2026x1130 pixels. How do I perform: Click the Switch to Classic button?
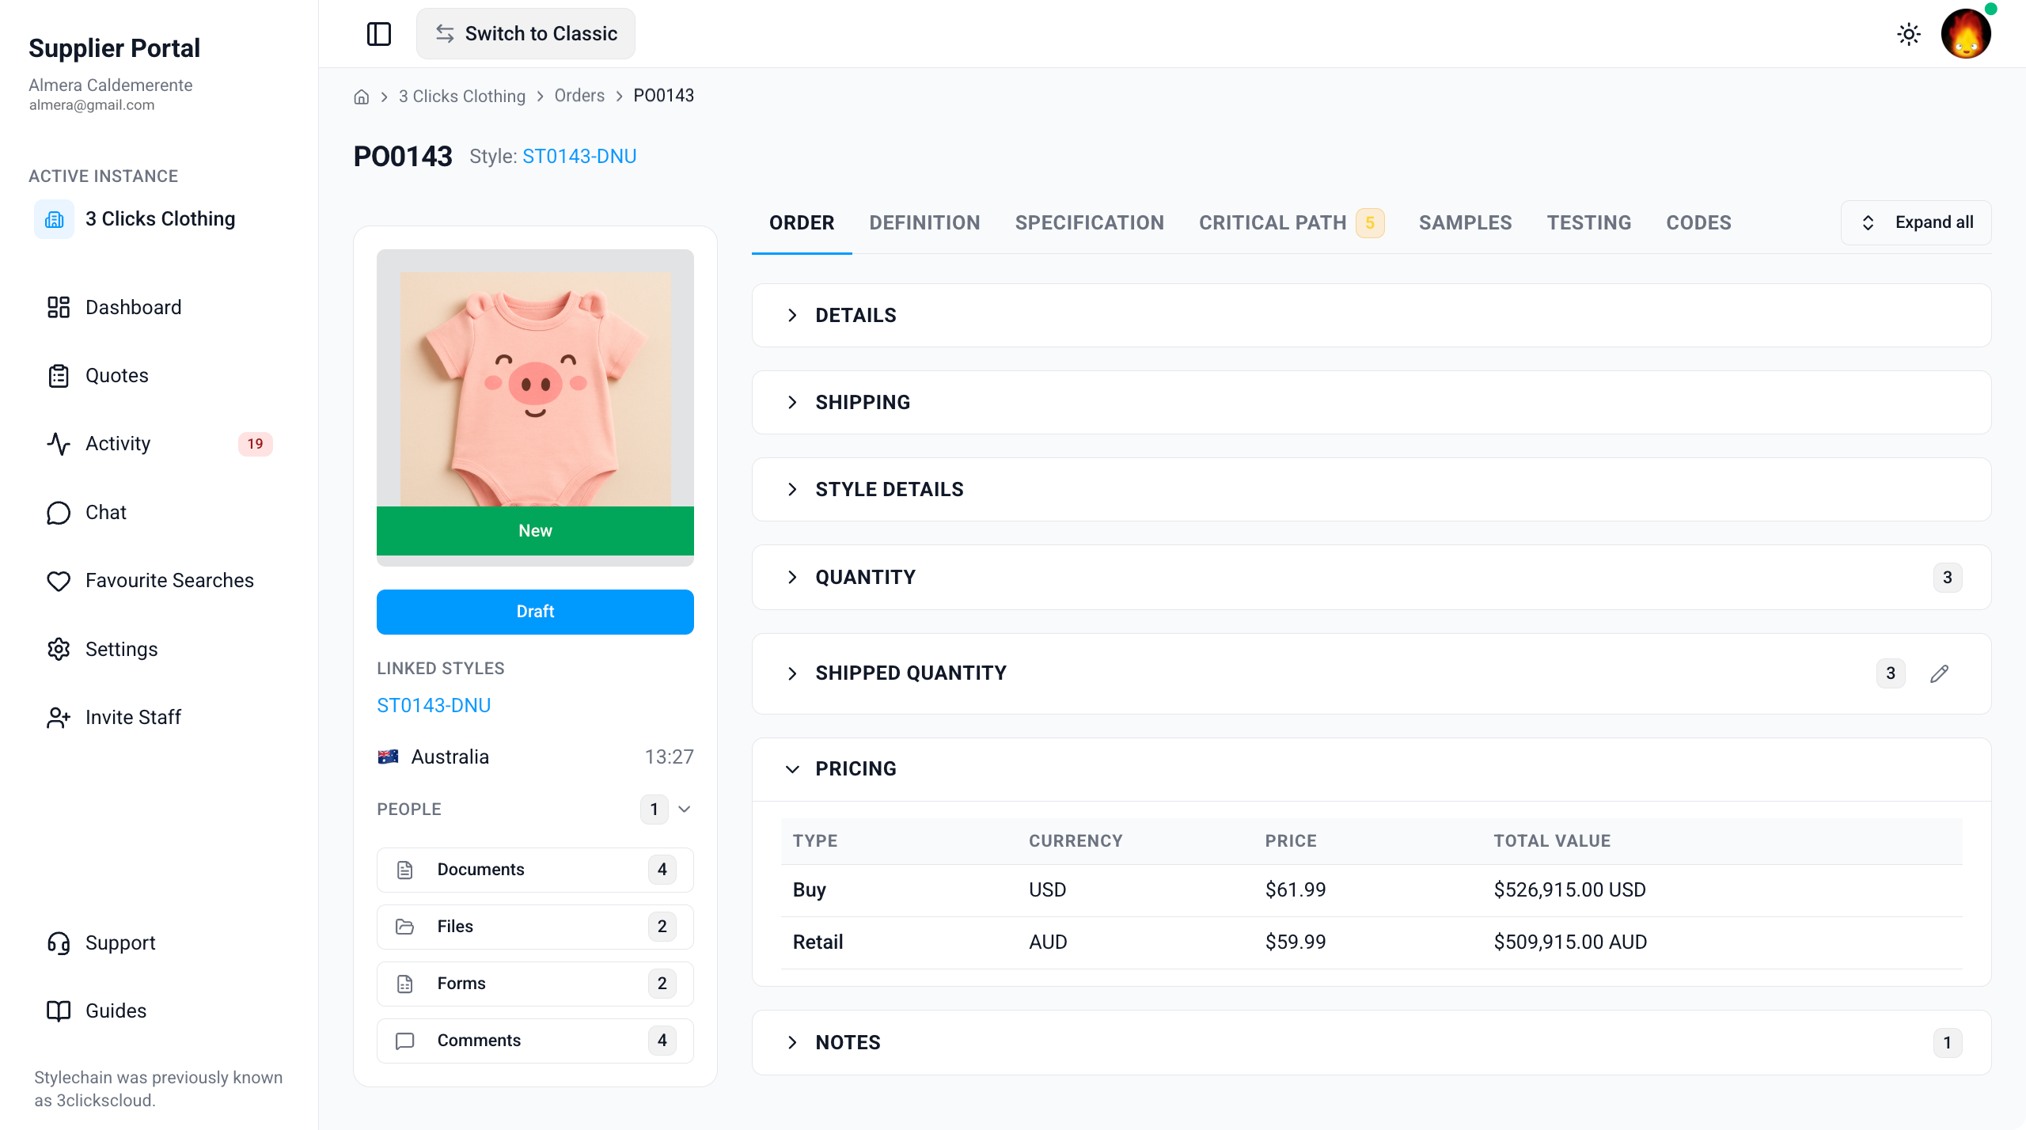pyautogui.click(x=525, y=34)
